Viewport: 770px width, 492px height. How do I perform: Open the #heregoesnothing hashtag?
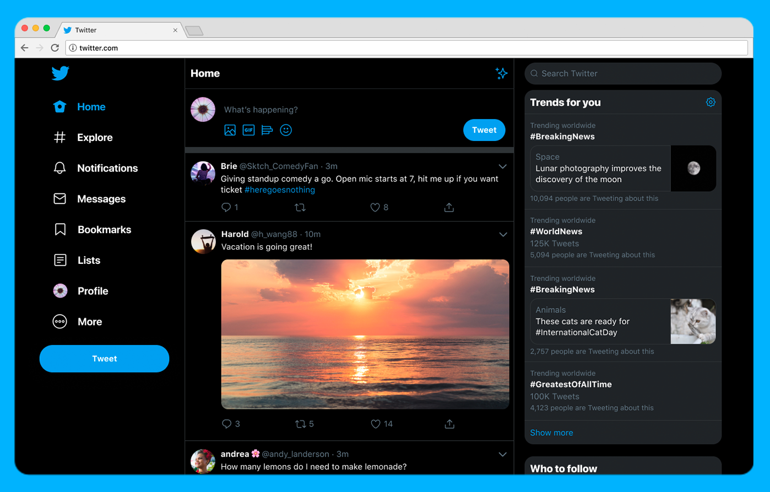tap(280, 190)
